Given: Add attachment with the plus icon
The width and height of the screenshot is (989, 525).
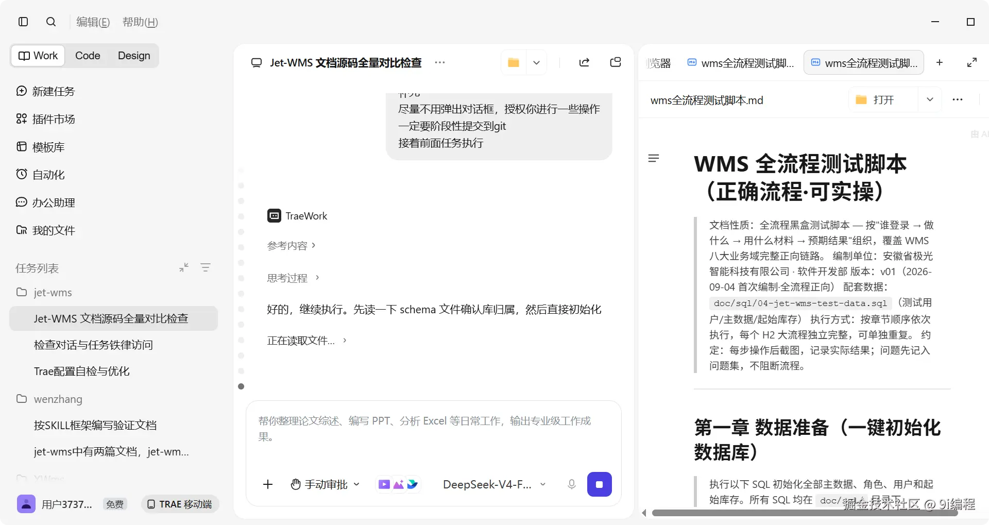Looking at the screenshot, I should (268, 484).
